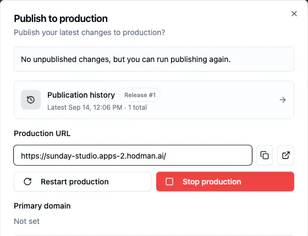Viewport: 308px width, 236px height.
Task: Click the 1 total releases count
Action: click(137, 108)
